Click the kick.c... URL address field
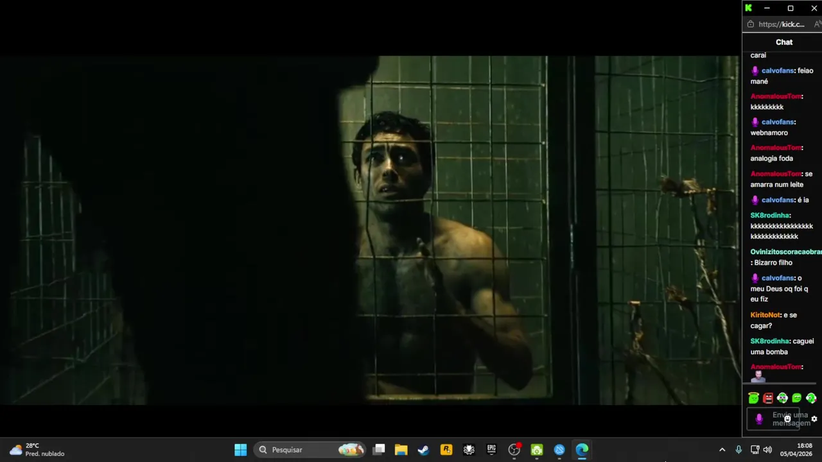Viewport: 822px width, 462px height. click(x=782, y=24)
